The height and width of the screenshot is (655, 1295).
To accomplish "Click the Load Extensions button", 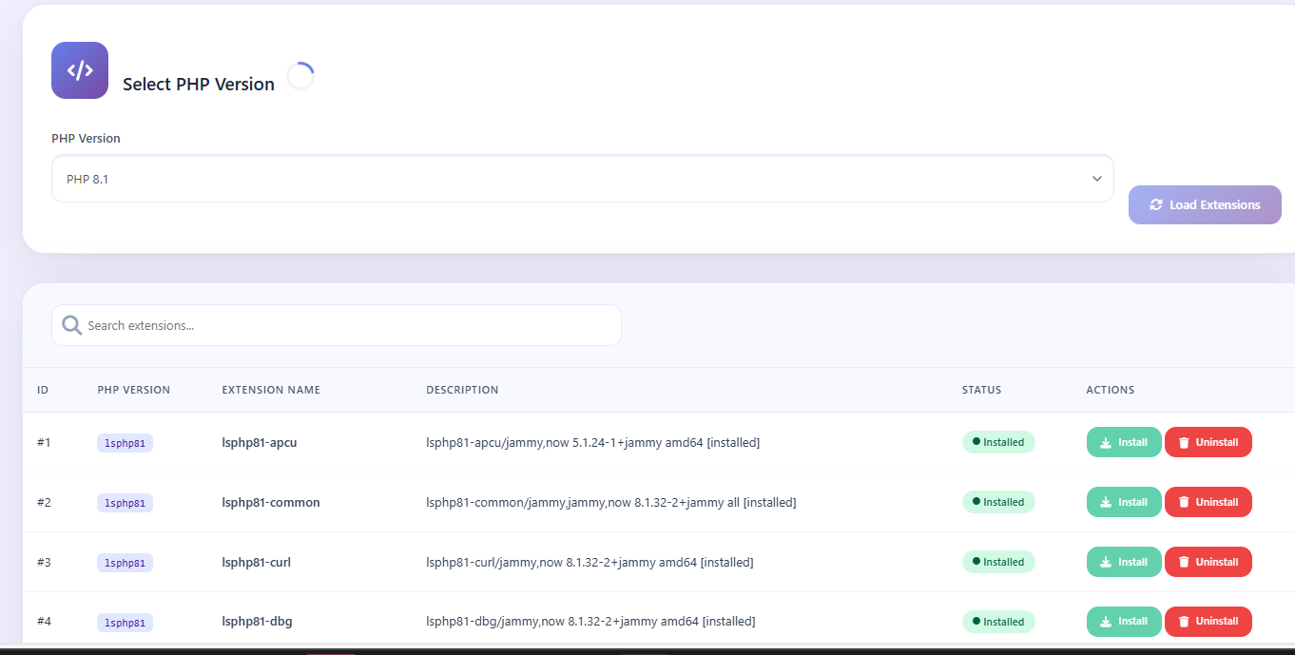I will [x=1205, y=204].
